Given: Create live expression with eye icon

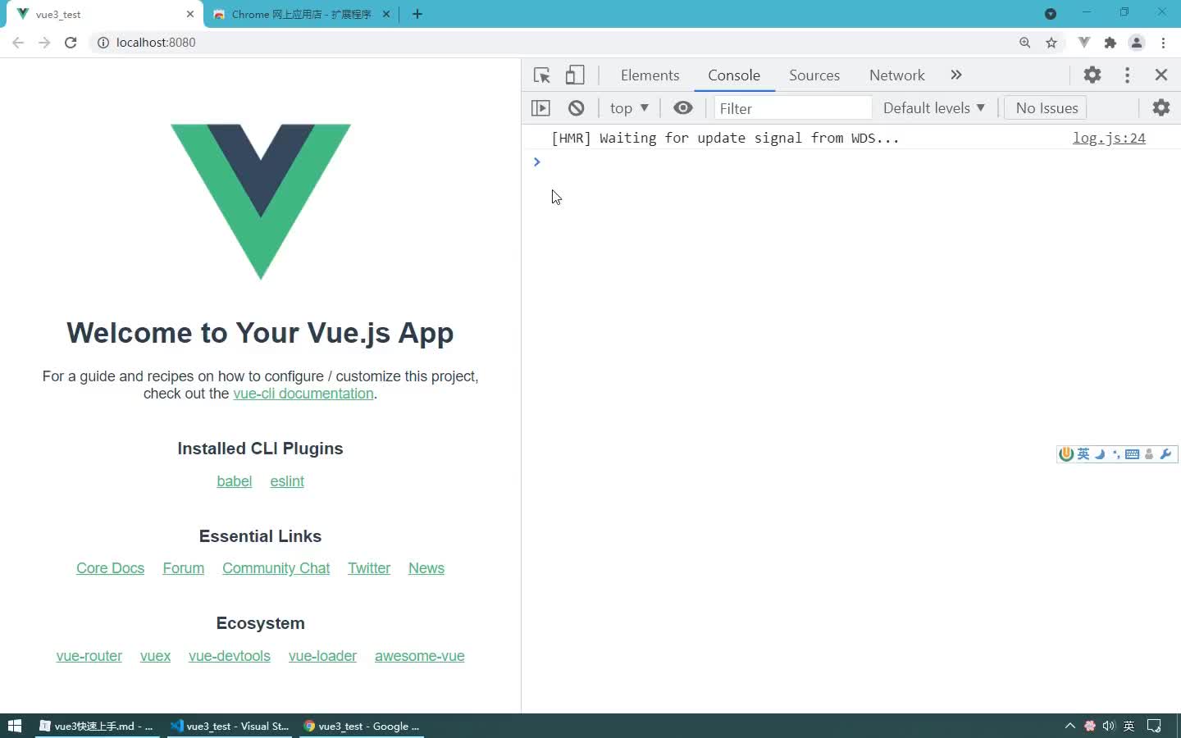Looking at the screenshot, I should coord(683,107).
